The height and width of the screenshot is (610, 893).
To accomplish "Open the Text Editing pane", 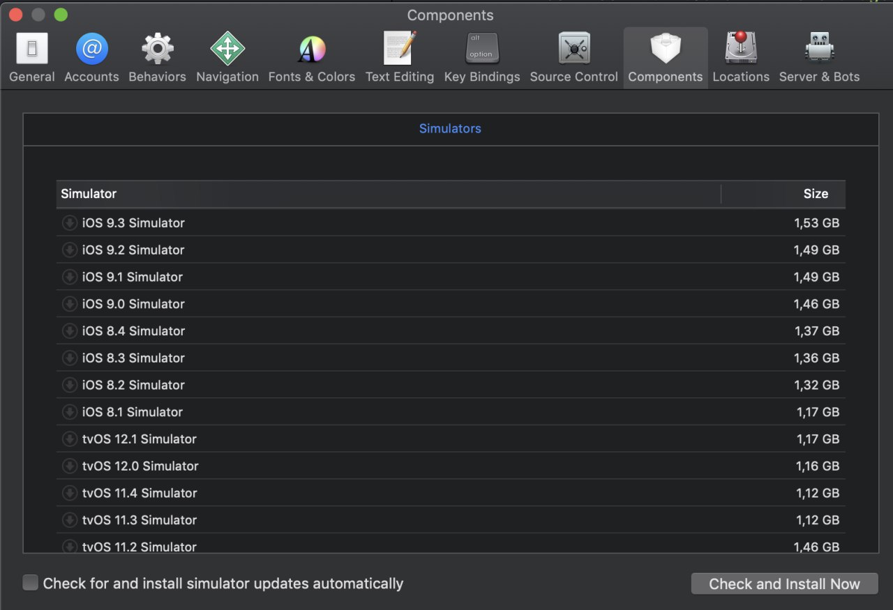I will pos(400,58).
